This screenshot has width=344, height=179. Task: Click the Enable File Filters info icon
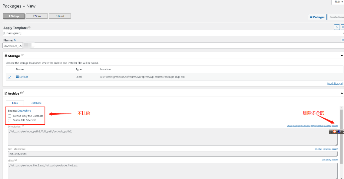tap(35, 120)
